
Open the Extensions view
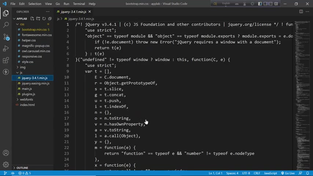point(6,60)
